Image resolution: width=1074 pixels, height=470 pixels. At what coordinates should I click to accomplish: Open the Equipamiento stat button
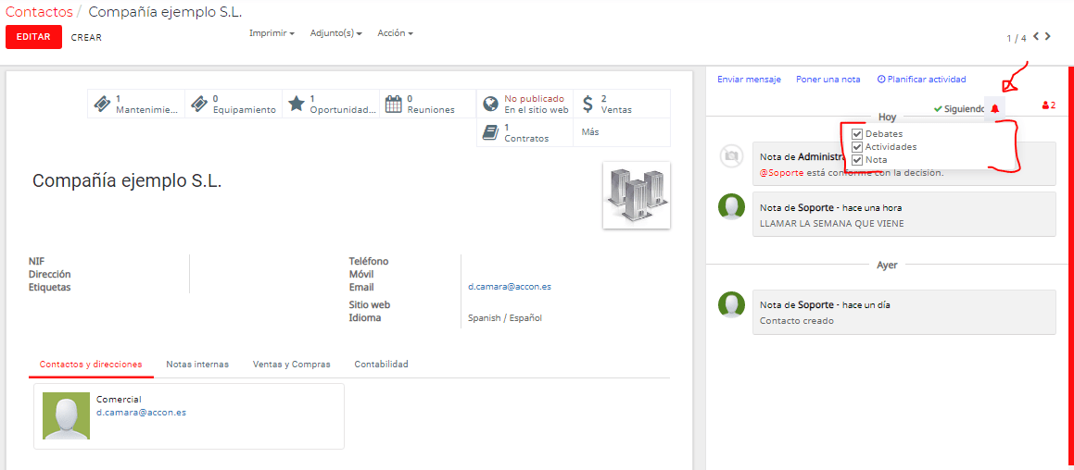[233, 104]
